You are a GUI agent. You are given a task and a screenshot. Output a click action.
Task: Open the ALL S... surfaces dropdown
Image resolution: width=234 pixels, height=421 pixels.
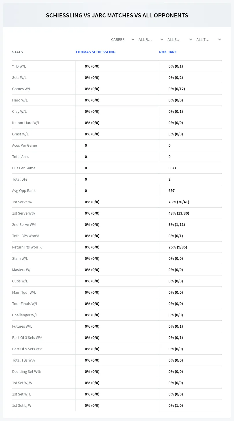(180, 39)
